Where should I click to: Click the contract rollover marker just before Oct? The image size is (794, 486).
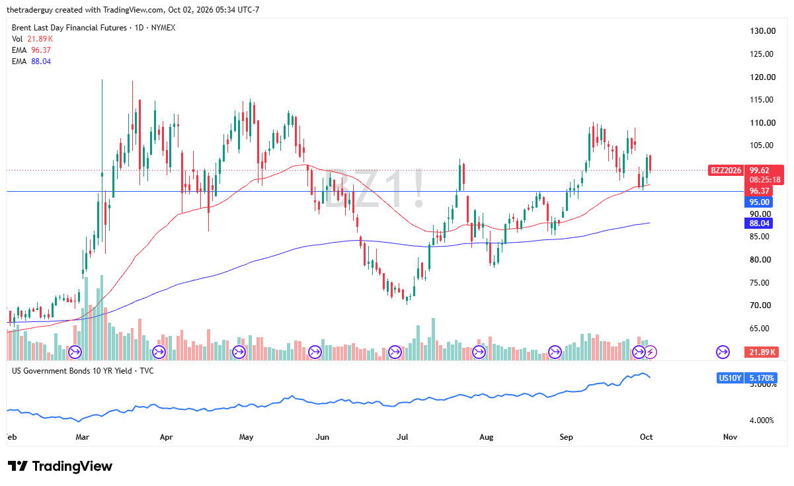coord(639,352)
